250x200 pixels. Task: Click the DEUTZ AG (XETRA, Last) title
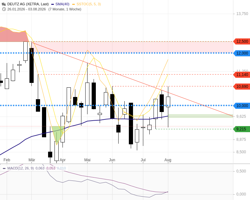coord(28,4)
